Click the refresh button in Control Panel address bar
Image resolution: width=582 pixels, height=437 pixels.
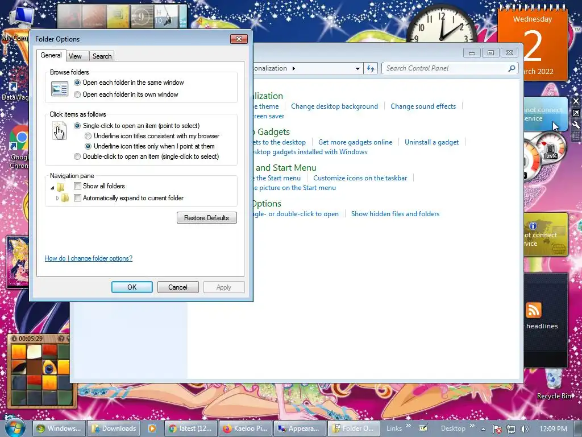371,68
